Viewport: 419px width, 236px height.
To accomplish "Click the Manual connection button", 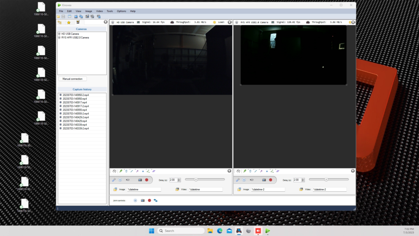I will tap(72, 79).
